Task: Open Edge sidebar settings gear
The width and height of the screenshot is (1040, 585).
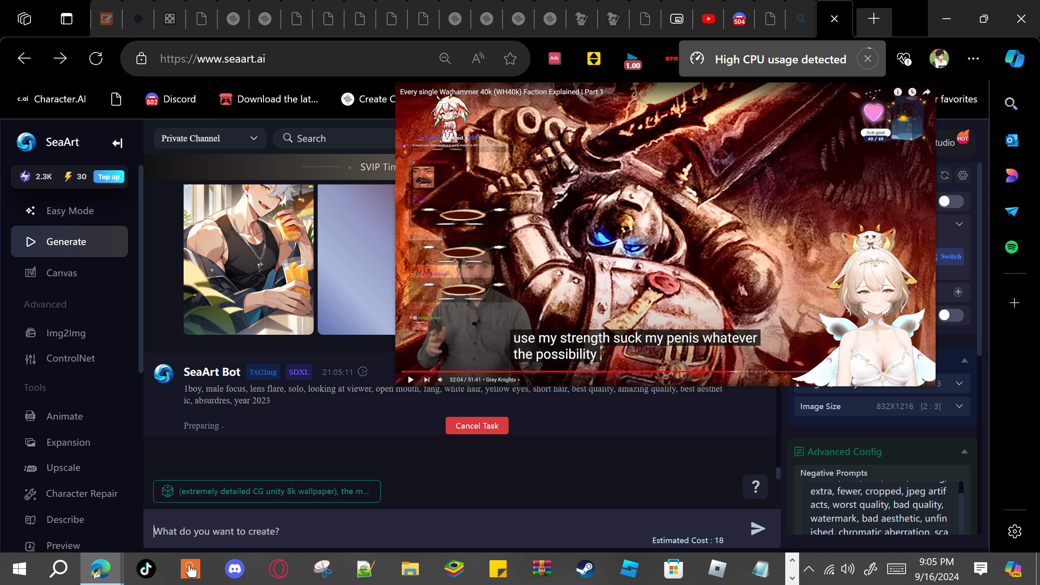Action: 1014,531
